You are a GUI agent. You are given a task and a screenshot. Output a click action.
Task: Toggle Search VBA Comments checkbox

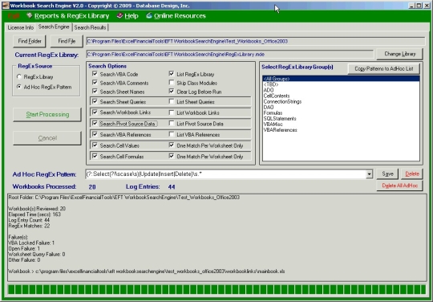coord(95,83)
